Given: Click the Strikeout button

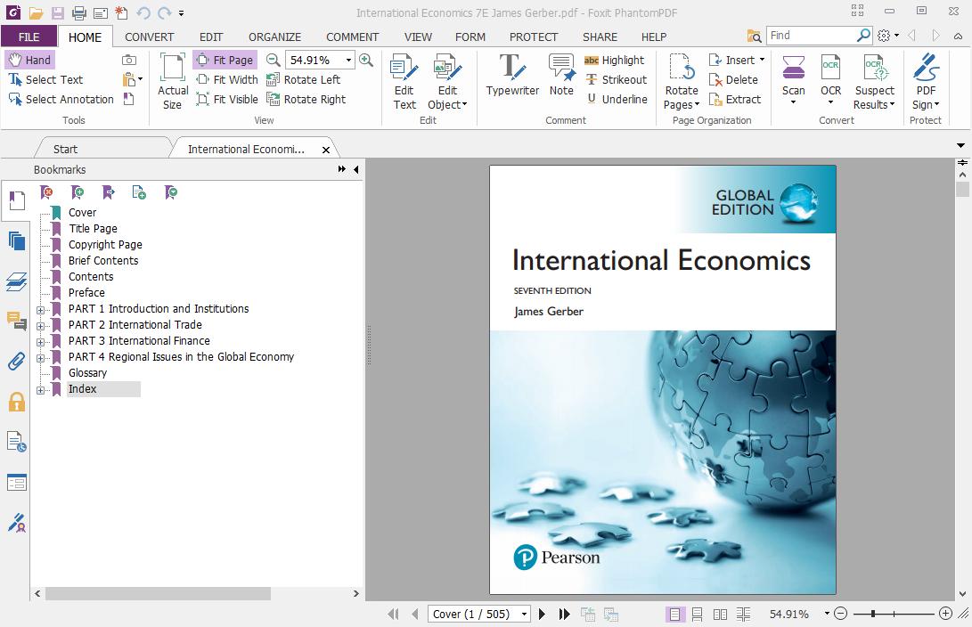Looking at the screenshot, I should coord(617,79).
